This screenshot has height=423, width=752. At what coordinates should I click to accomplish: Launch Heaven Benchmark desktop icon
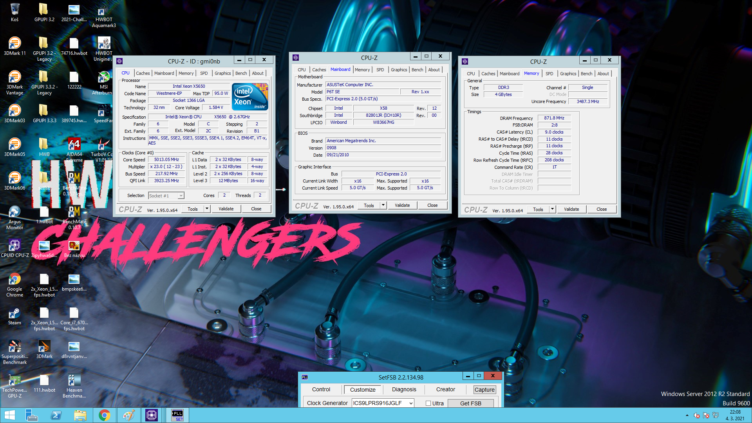tap(74, 386)
